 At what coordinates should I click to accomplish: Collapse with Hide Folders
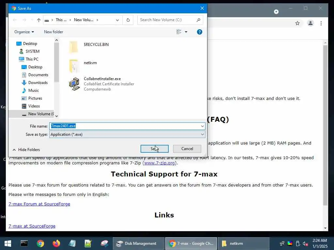[26, 150]
